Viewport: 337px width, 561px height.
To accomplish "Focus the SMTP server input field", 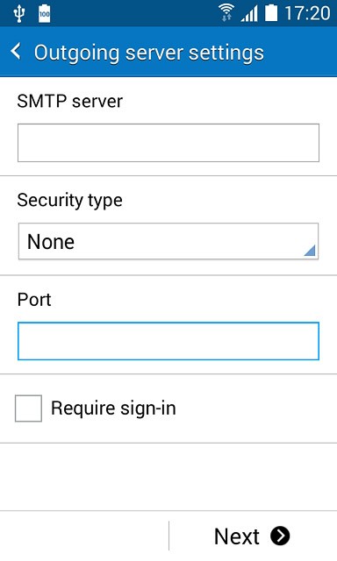I will (168, 143).
